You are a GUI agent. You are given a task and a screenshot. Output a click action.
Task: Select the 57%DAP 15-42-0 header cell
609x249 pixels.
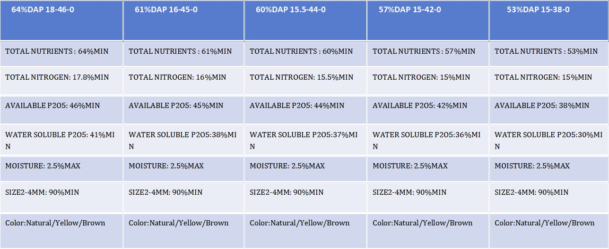pyautogui.click(x=428, y=20)
